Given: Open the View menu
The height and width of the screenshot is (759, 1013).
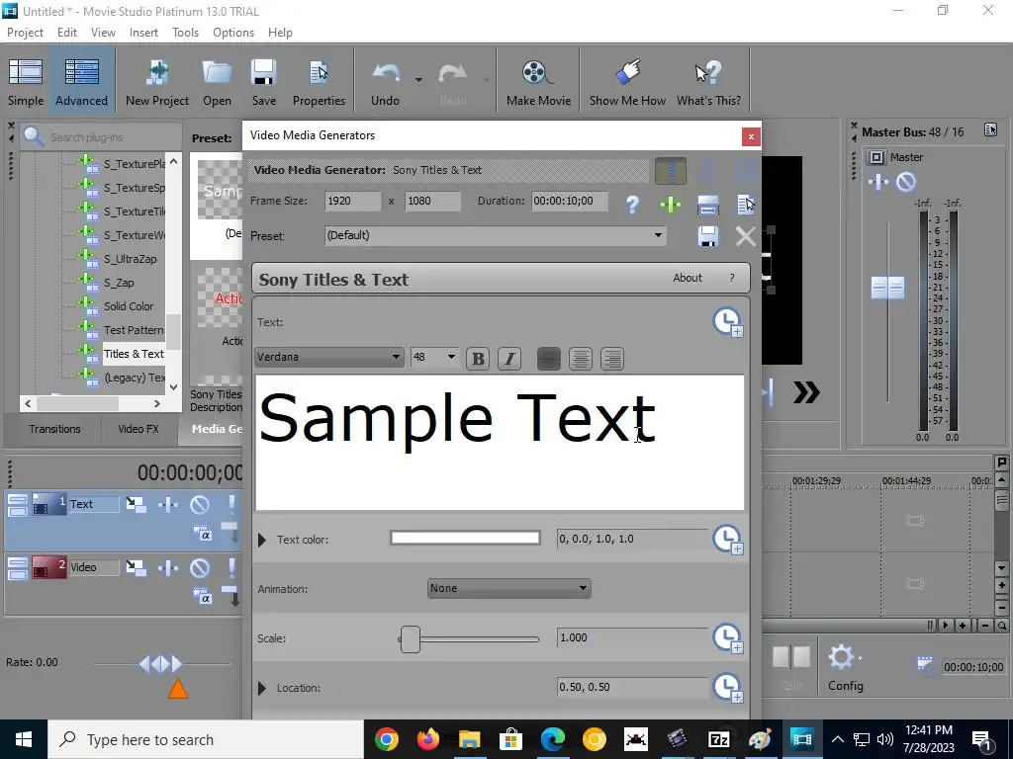Looking at the screenshot, I should tap(103, 33).
